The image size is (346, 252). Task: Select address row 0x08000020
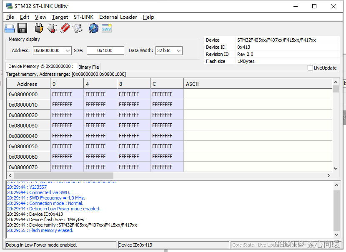coord(28,115)
